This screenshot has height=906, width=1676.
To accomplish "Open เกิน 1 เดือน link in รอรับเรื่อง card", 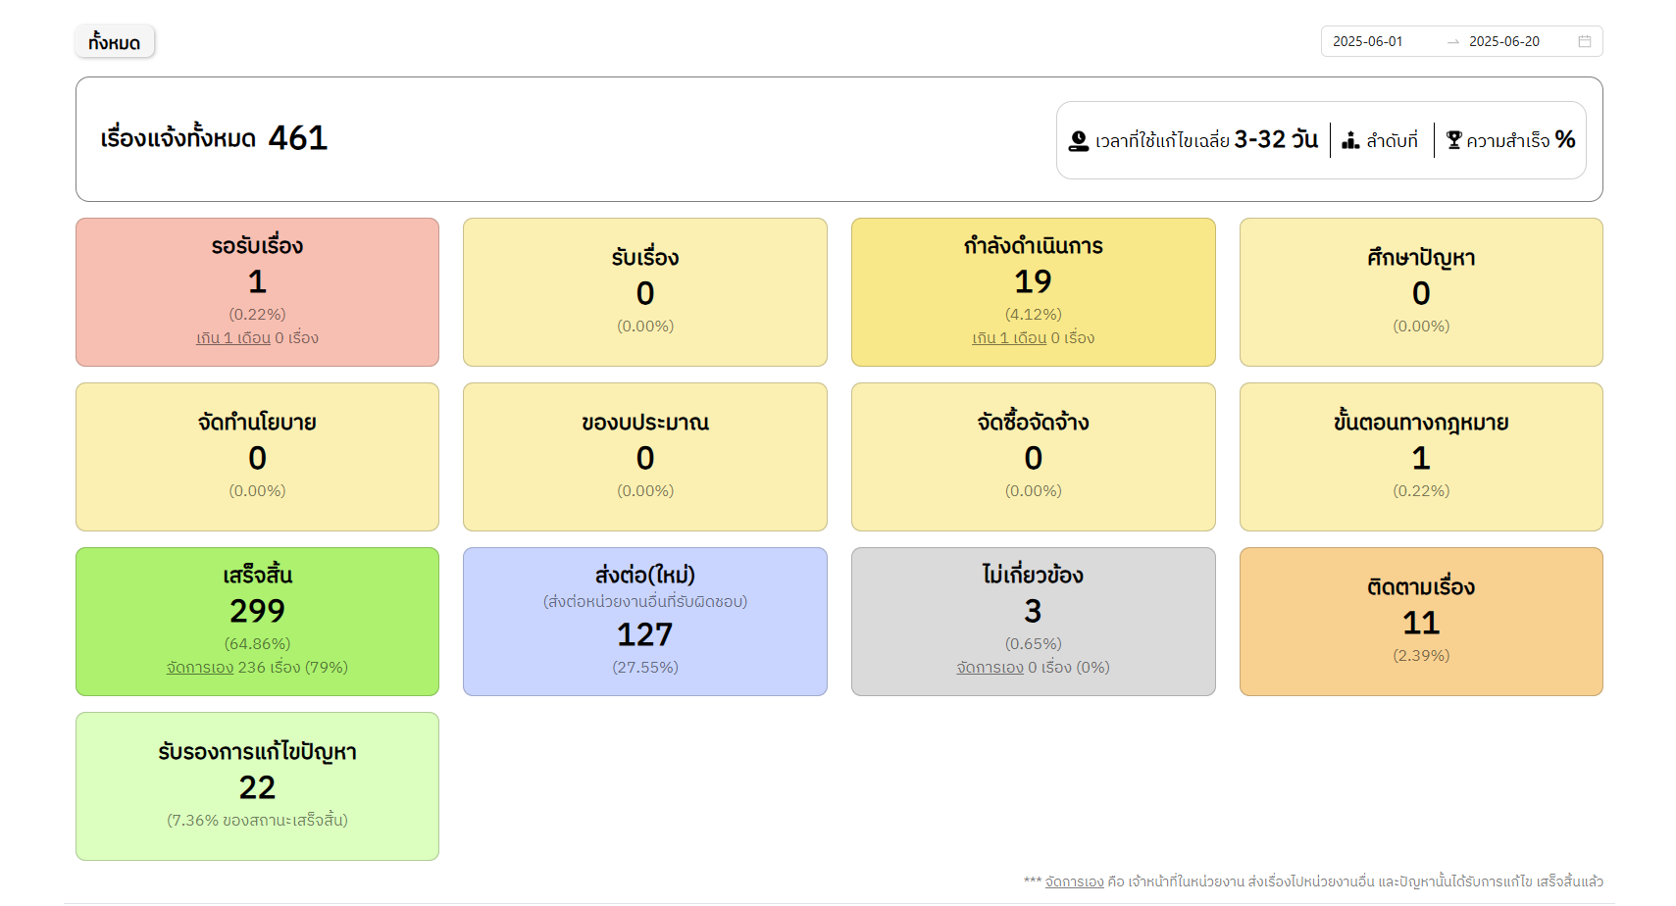I will [233, 338].
